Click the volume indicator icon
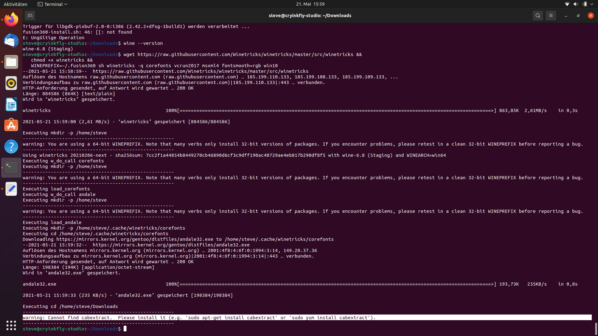598x336 pixels. click(576, 4)
